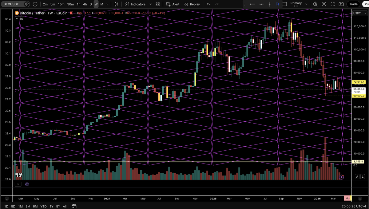369x209 pixels.
Task: Start bar Replay mode
Action: [192, 4]
